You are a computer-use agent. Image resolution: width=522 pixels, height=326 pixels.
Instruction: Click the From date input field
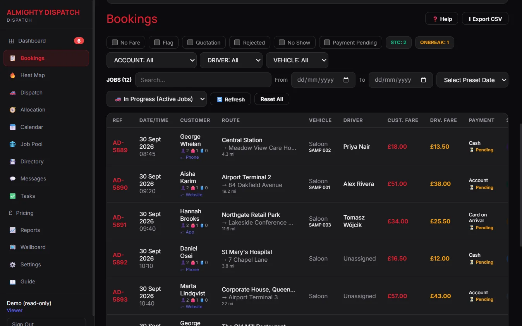(323, 80)
